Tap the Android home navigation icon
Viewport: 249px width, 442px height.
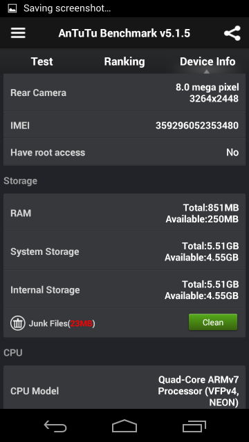click(x=124, y=425)
